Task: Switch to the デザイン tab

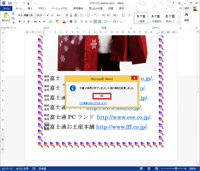Action: (42, 9)
